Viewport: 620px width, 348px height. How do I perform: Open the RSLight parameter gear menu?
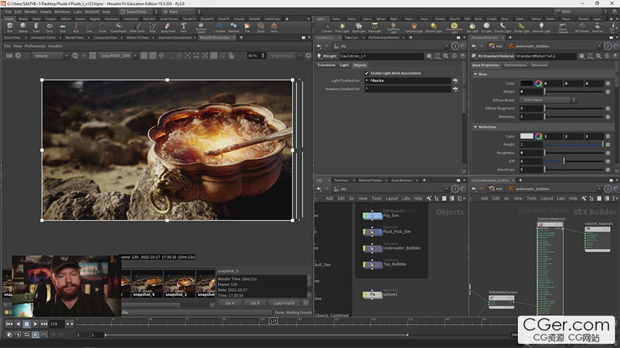429,56
